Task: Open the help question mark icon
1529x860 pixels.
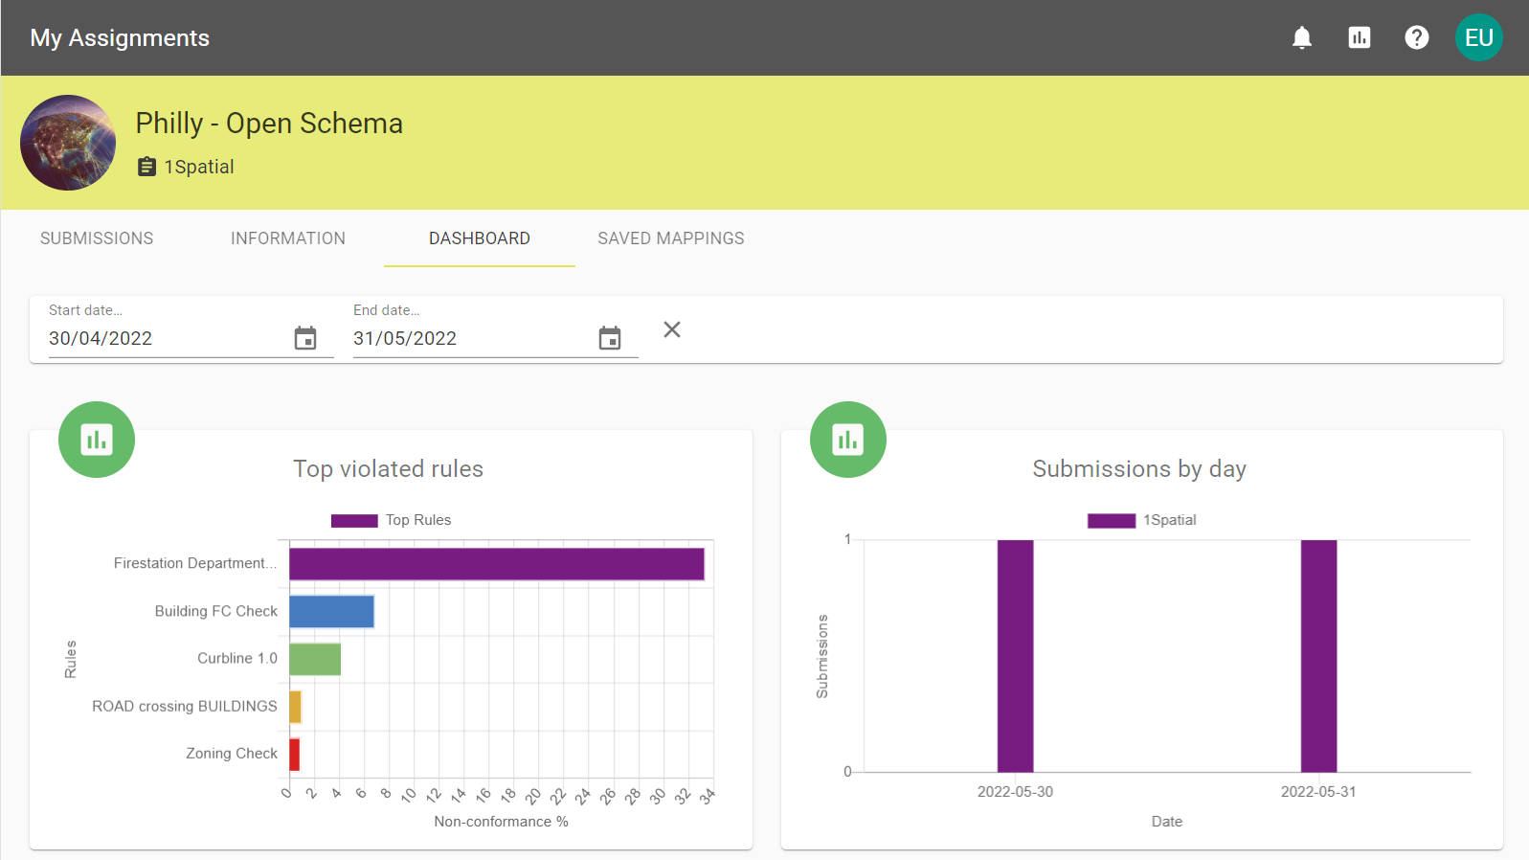Action: (1417, 37)
